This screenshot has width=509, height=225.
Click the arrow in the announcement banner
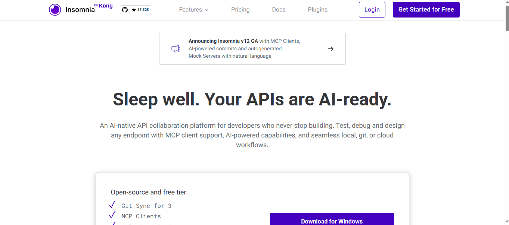point(330,49)
